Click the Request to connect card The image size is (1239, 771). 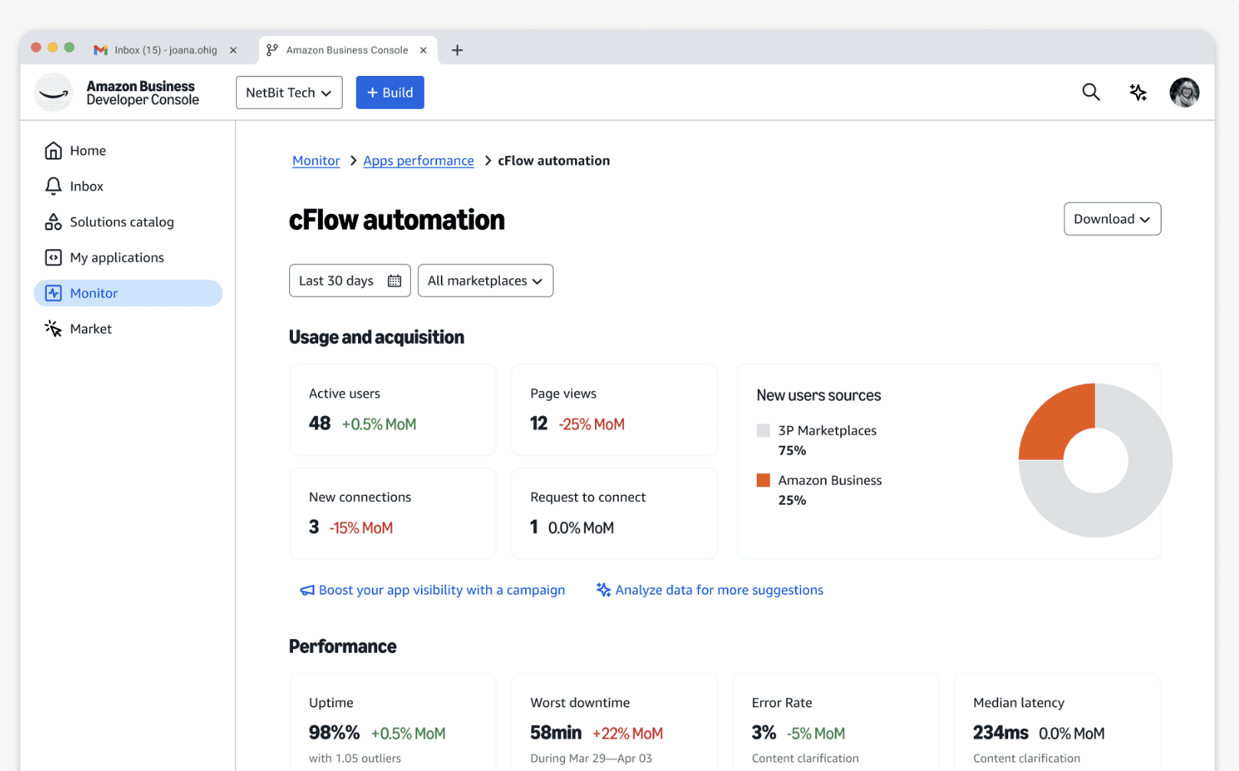(x=614, y=513)
